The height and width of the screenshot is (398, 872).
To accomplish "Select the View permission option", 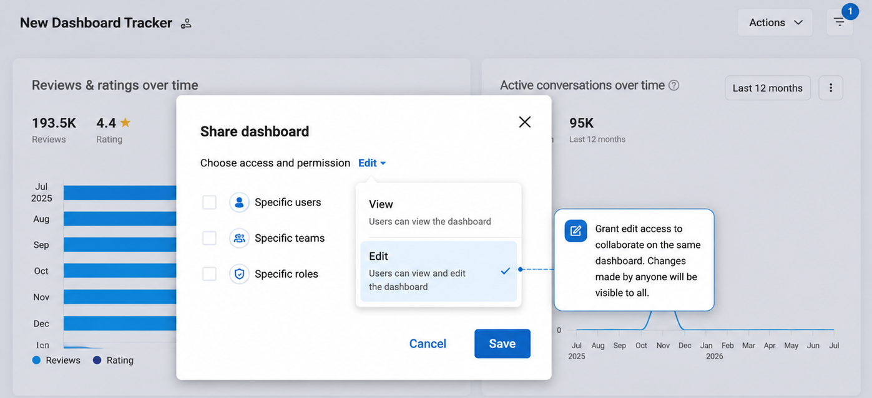I will [x=438, y=212].
